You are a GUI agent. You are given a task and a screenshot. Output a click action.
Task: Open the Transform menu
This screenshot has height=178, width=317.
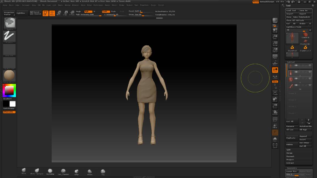pos(144,5)
